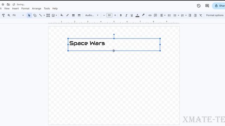Click the Insert image icon
Viewport: 225px width, 126px height.
[x=53, y=15]
